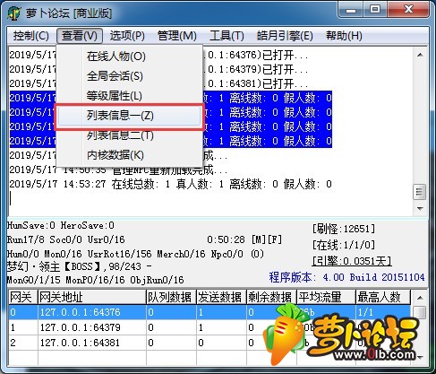
Task: Open the 皓月引擎(E) menu
Action: point(285,36)
